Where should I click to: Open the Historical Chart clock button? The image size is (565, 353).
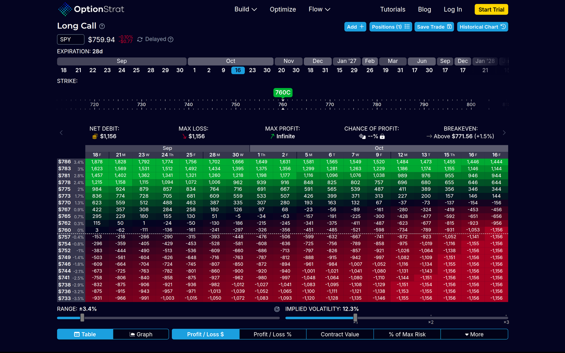pyautogui.click(x=483, y=27)
